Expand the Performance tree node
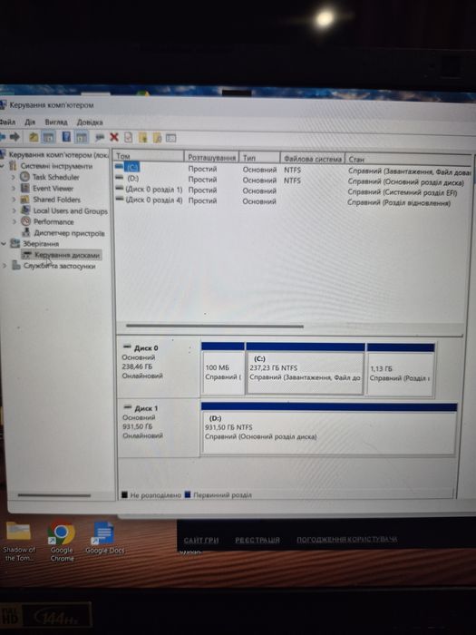 pos(14,221)
